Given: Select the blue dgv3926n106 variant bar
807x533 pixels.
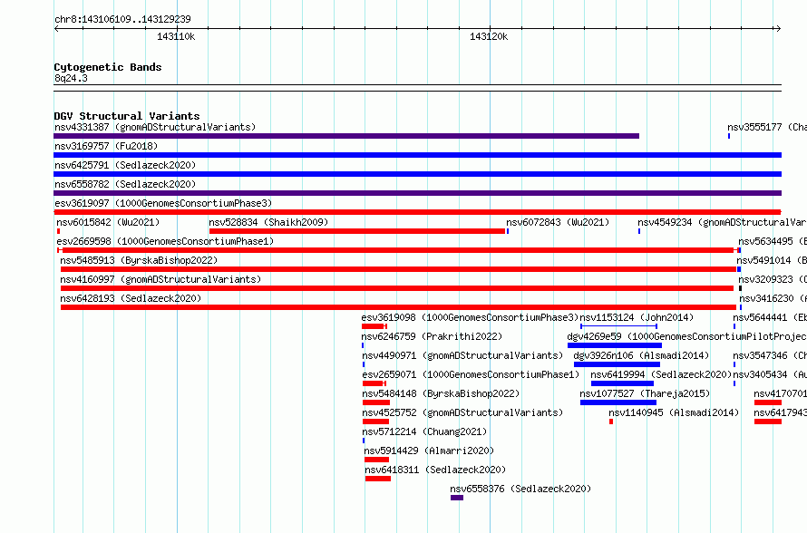Looking at the screenshot, I should click(617, 364).
